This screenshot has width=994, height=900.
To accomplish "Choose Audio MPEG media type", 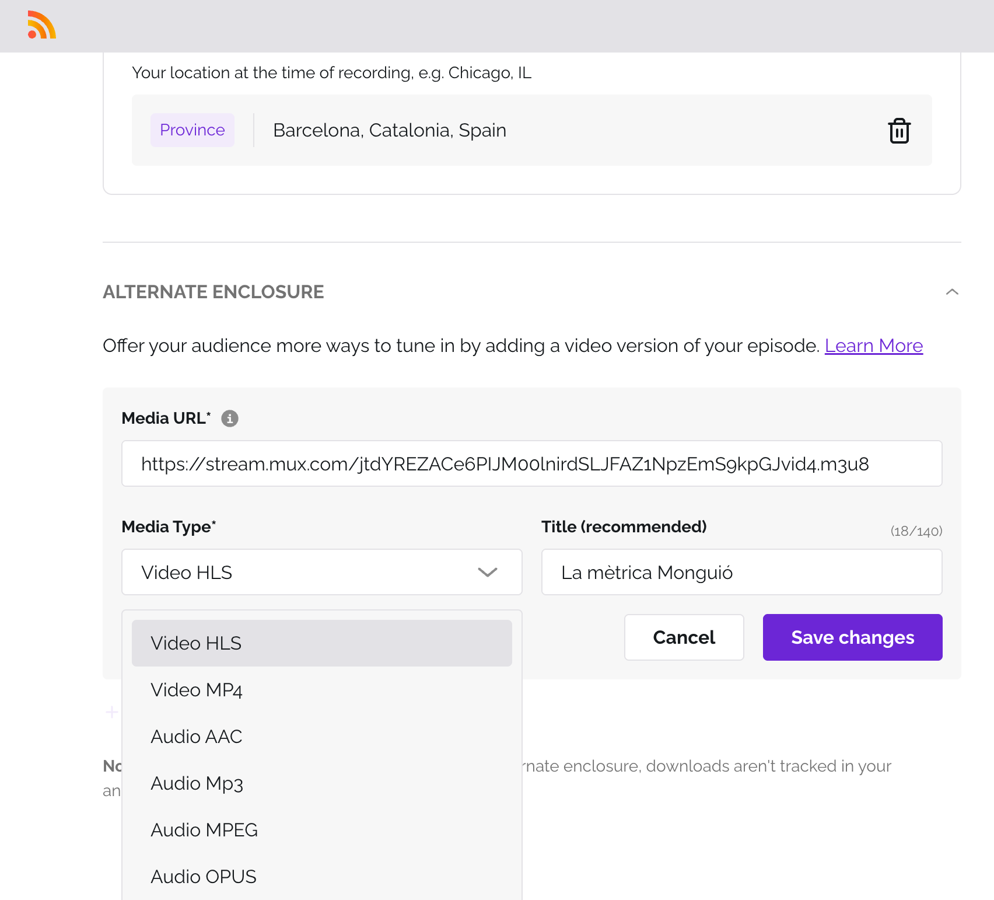I will click(204, 829).
